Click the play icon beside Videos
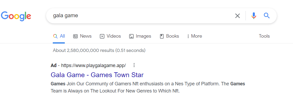 coord(102,36)
